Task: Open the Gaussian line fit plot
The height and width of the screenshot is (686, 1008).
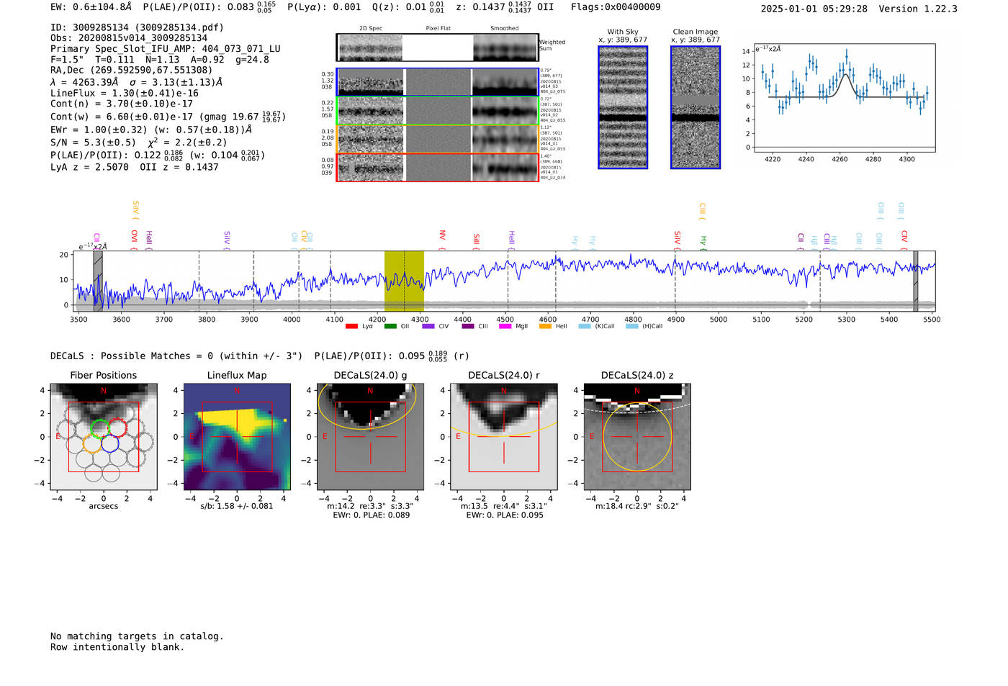Action: (x=844, y=98)
